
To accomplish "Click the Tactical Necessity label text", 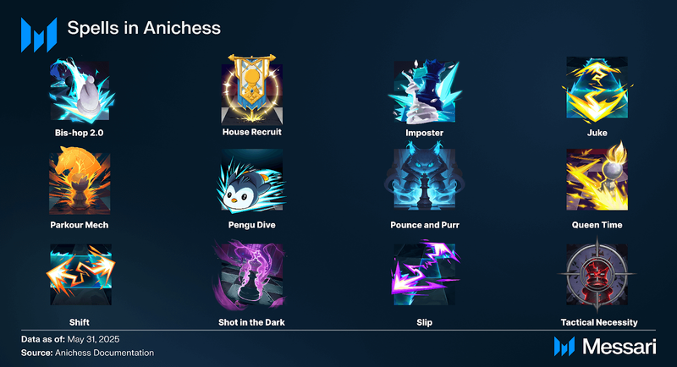I will [x=599, y=322].
